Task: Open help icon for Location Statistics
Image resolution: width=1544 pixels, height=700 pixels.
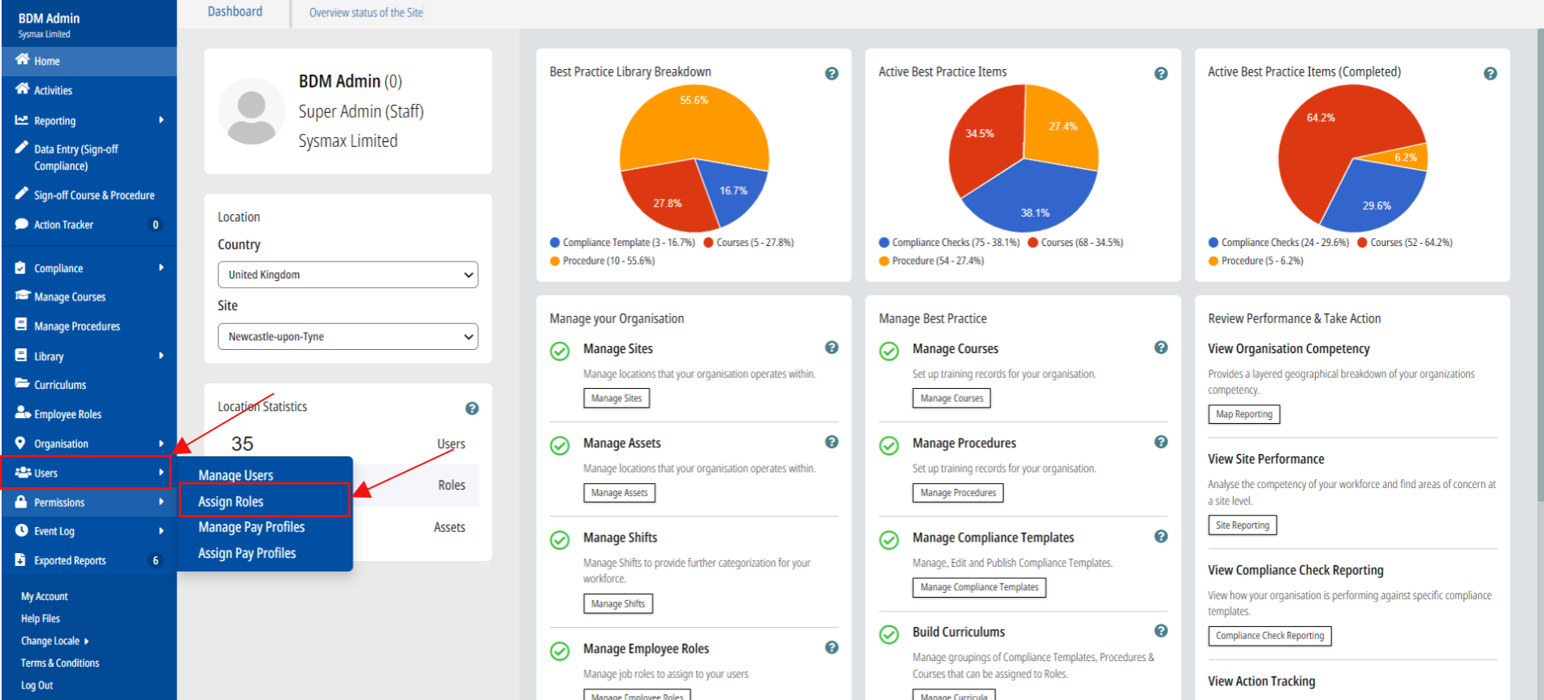Action: pyautogui.click(x=472, y=408)
